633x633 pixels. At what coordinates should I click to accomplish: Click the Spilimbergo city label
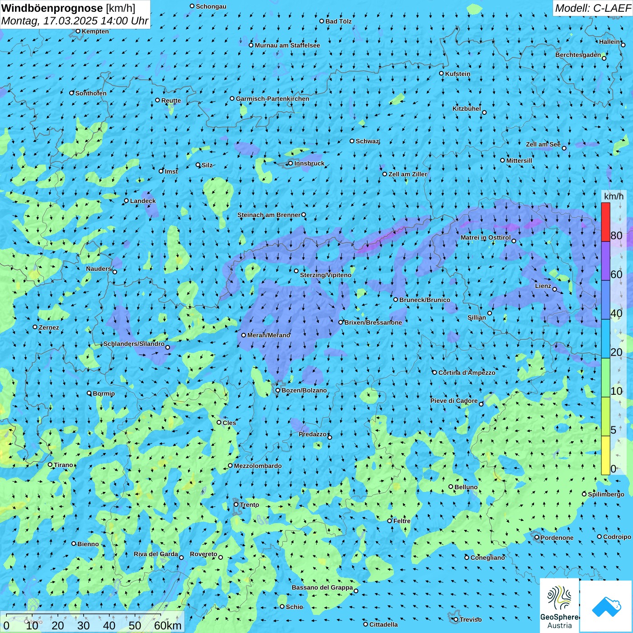pyautogui.click(x=606, y=494)
